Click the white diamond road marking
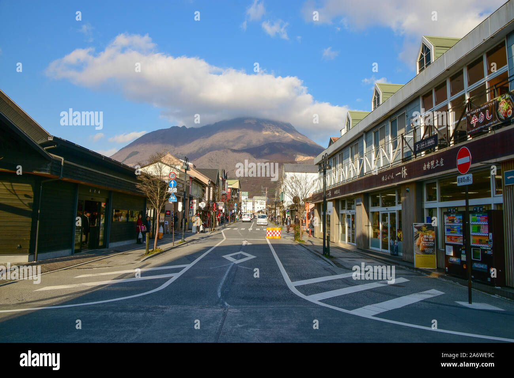514x378 pixels. 239,257
